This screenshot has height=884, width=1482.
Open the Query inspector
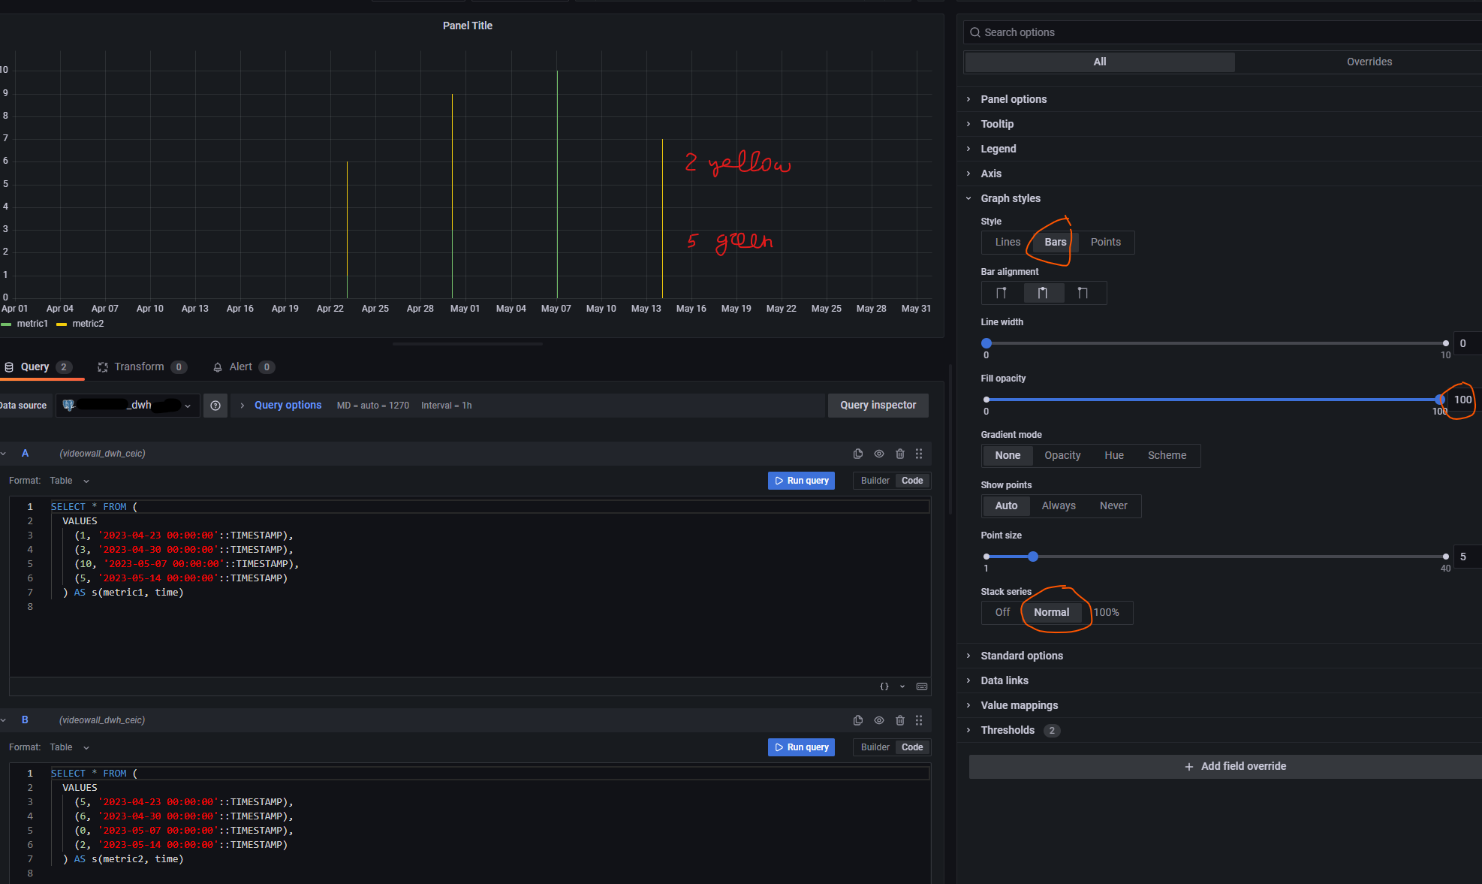[878, 405]
